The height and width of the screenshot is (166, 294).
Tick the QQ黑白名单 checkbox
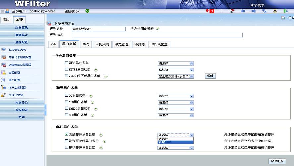pos(66,96)
